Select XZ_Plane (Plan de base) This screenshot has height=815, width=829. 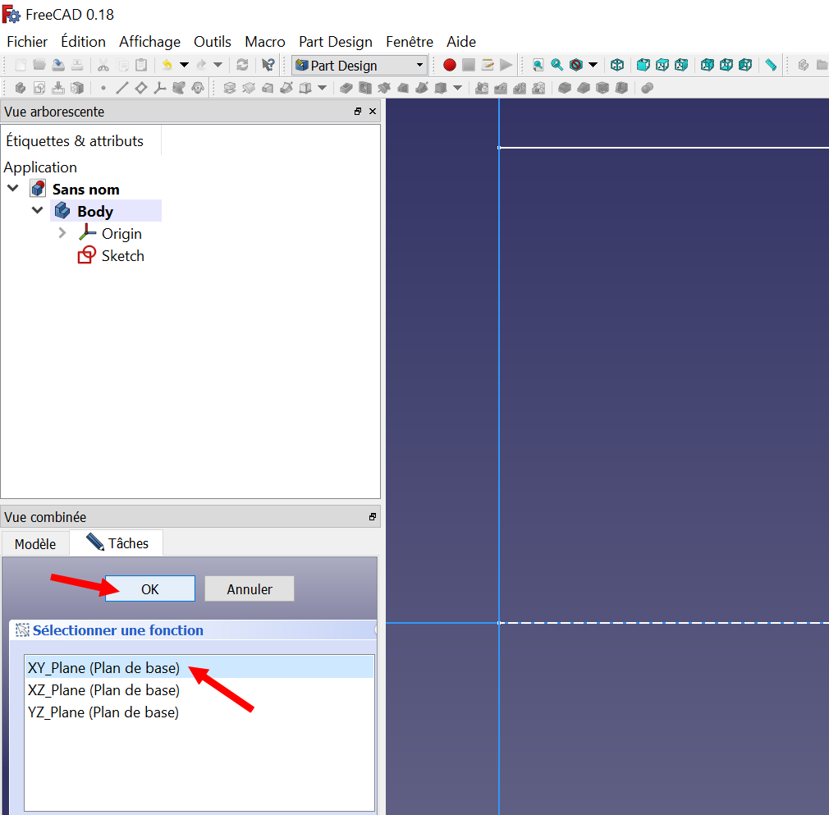pos(199,690)
